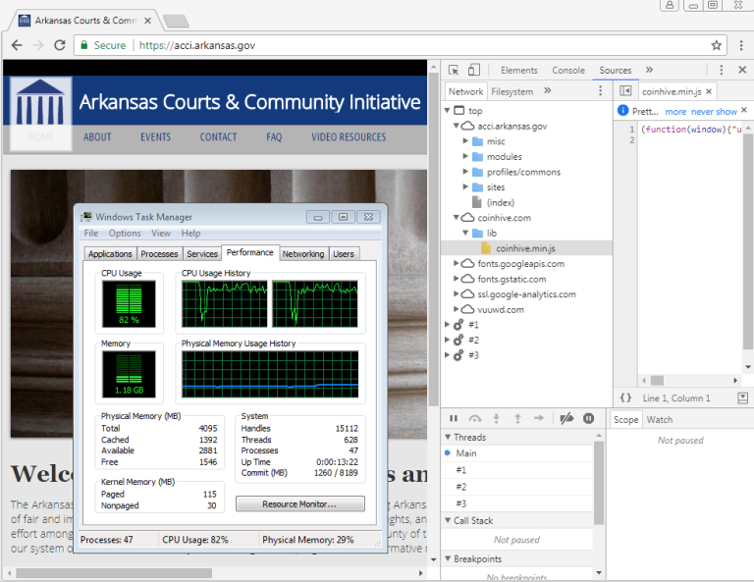Reload the page with the refresh icon
The height and width of the screenshot is (582, 754).
pyautogui.click(x=60, y=45)
